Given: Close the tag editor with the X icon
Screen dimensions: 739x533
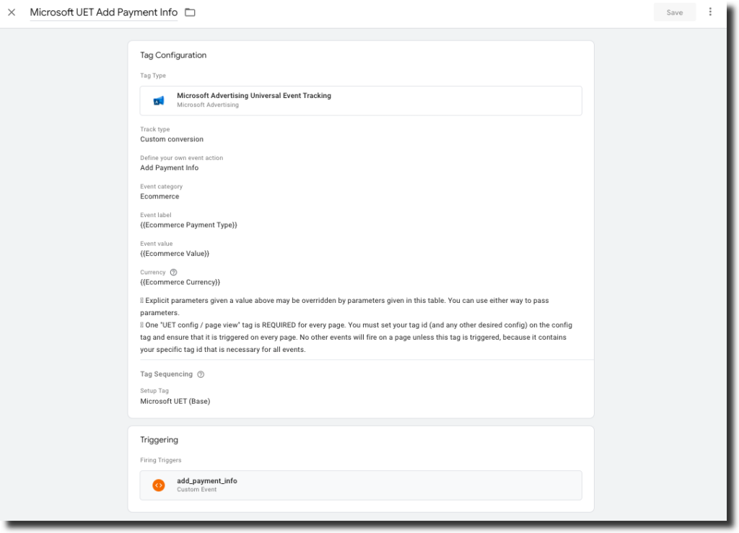Looking at the screenshot, I should click(x=12, y=12).
